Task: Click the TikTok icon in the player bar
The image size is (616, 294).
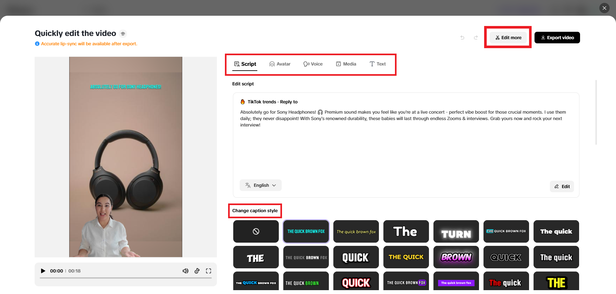Action: 197,271
